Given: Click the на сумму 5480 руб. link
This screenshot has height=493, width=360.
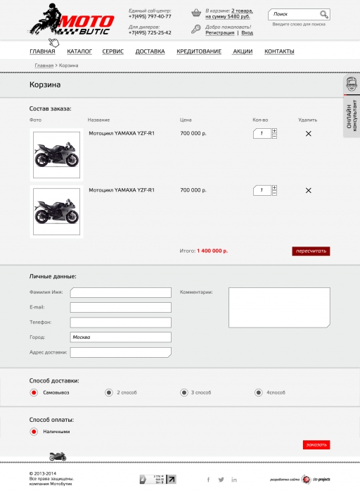Looking at the screenshot, I should tap(228, 17).
